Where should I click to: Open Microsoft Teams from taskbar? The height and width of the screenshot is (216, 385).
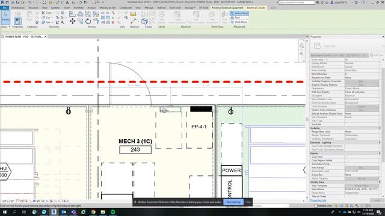[73, 212]
